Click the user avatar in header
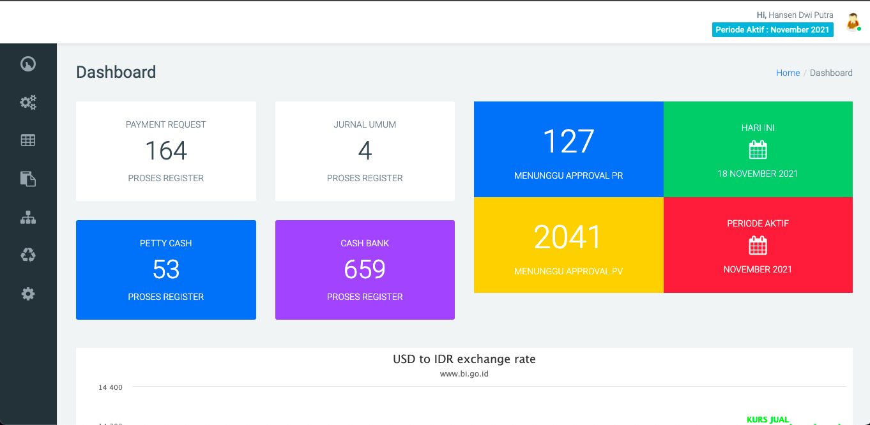The width and height of the screenshot is (870, 425). pyautogui.click(x=853, y=22)
